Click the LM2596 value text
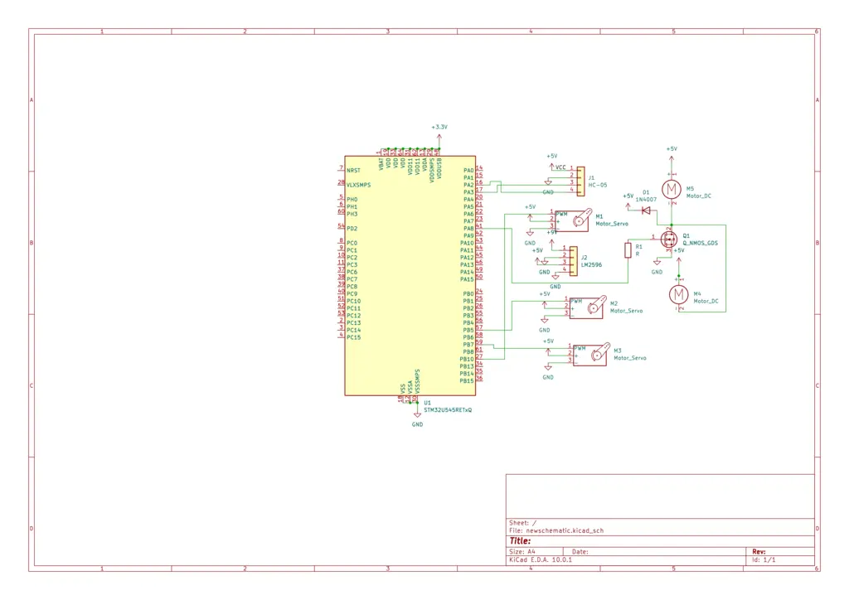 point(591,265)
